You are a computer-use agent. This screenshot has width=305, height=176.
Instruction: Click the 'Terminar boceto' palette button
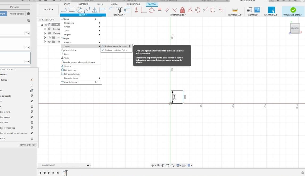click(28, 145)
